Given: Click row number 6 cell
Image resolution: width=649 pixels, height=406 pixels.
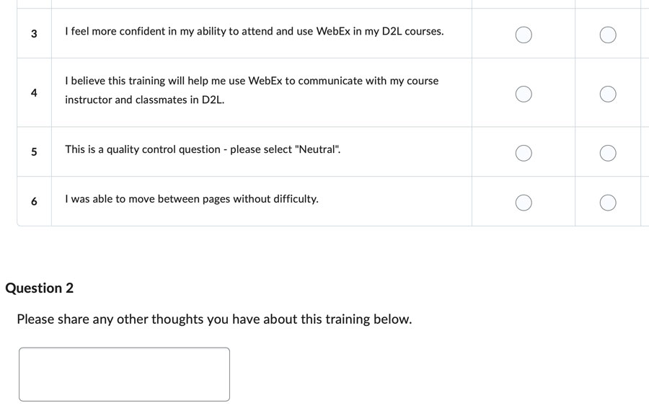Looking at the screenshot, I should (x=34, y=201).
